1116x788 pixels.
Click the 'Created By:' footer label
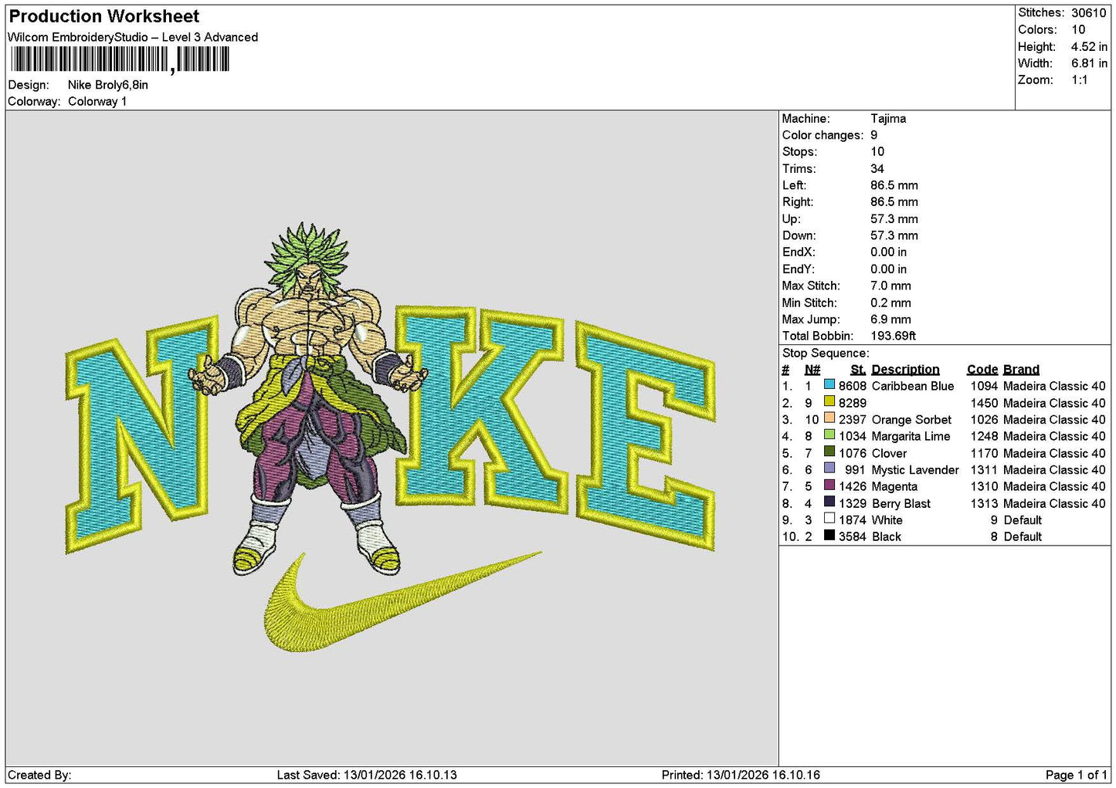pyautogui.click(x=39, y=775)
